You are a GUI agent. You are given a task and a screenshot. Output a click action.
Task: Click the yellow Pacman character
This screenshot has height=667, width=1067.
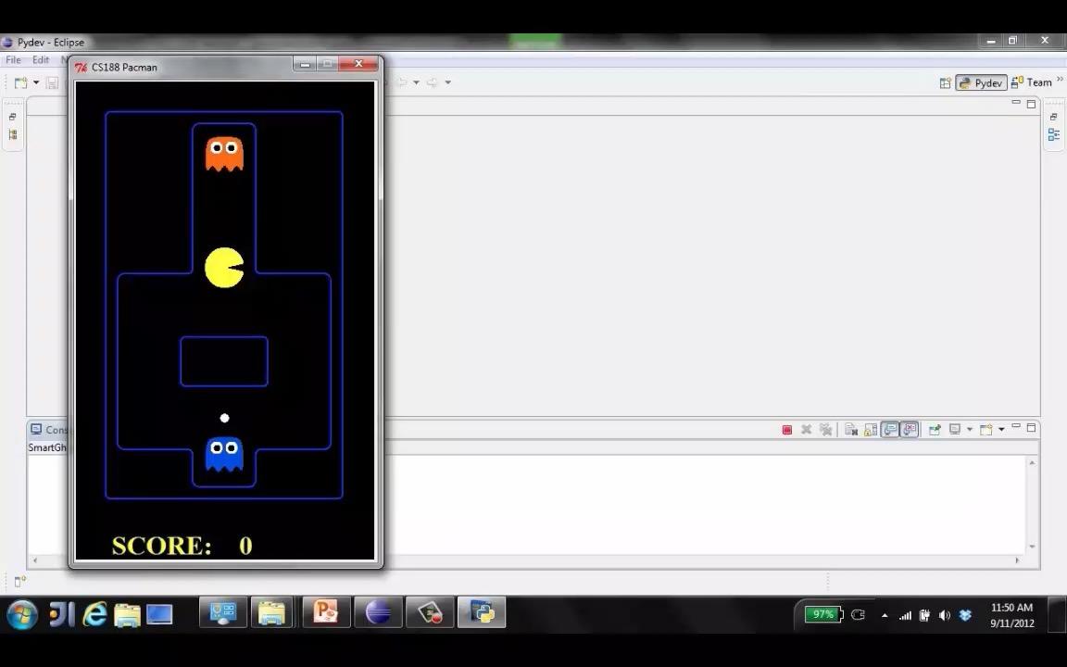click(x=224, y=268)
